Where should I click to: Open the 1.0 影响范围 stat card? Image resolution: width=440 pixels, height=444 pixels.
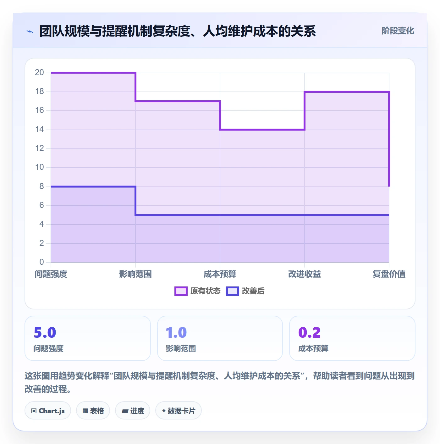pyautogui.click(x=220, y=338)
